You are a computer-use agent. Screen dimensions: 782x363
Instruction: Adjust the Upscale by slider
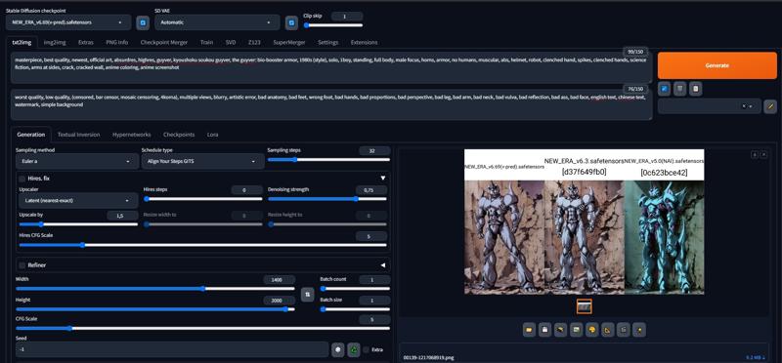pyautogui.click(x=78, y=224)
